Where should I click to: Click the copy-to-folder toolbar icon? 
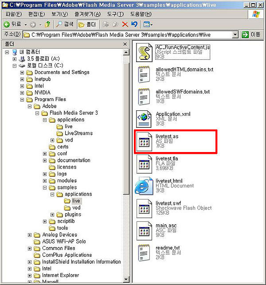click(x=115, y=24)
